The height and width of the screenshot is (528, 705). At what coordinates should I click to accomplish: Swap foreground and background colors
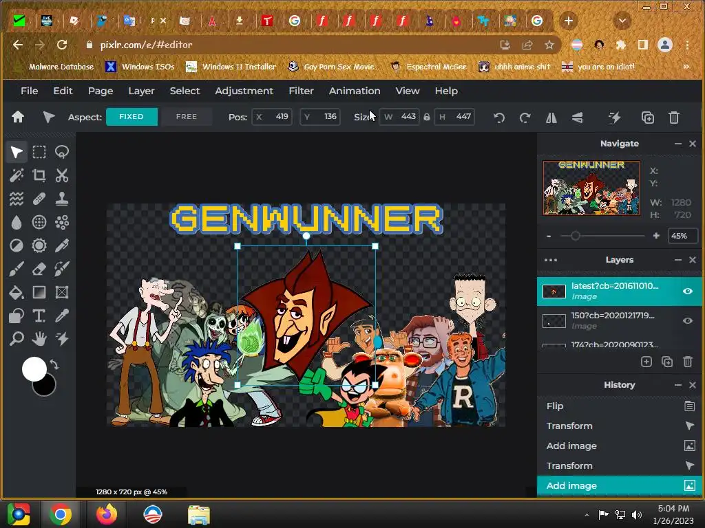point(54,364)
